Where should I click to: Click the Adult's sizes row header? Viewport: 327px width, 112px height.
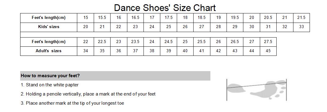[x=49, y=51]
